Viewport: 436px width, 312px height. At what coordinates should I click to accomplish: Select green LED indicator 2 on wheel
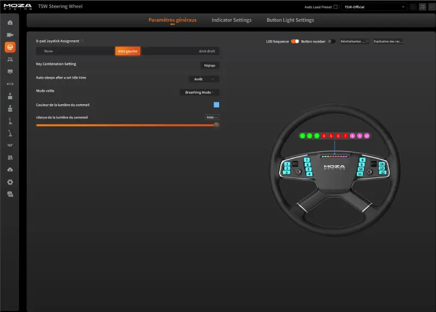[310, 136]
